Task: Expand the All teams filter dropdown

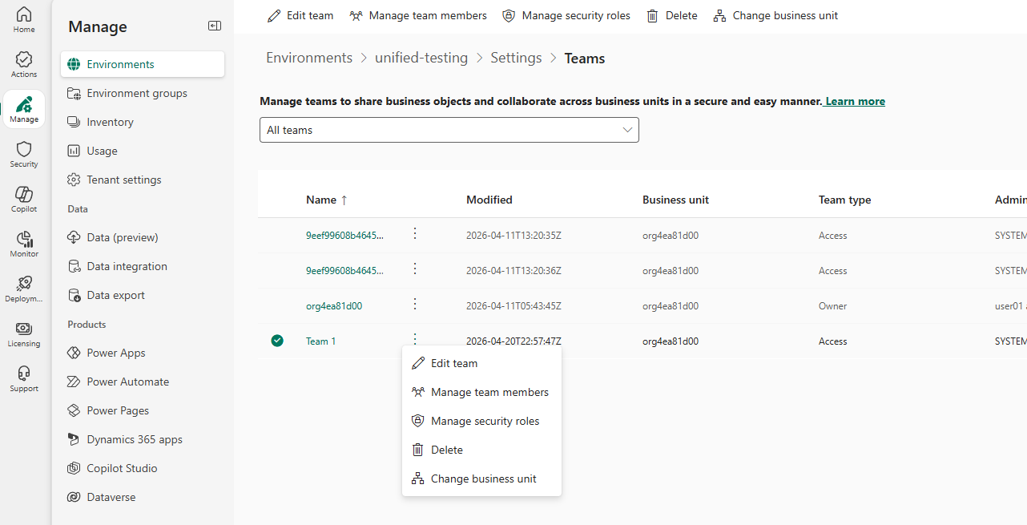Action: (449, 130)
